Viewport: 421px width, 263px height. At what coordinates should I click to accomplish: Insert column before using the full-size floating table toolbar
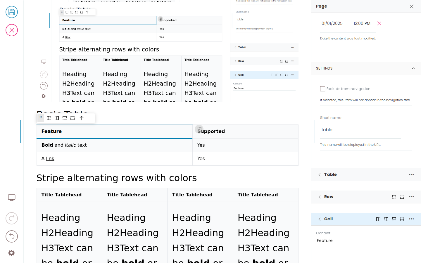tap(57, 118)
